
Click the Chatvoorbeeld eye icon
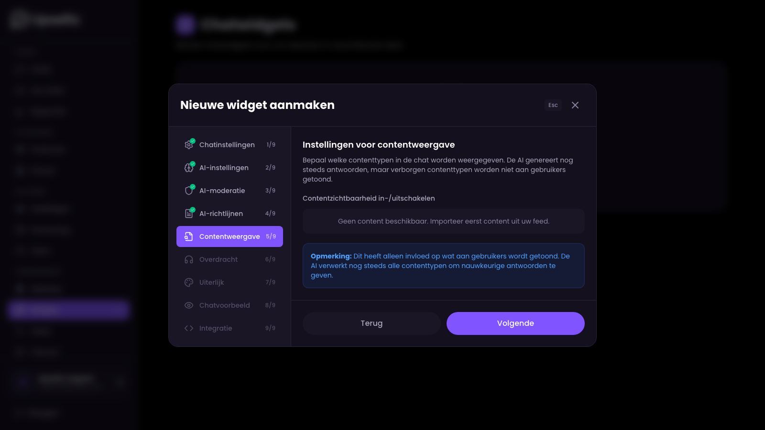(x=189, y=305)
